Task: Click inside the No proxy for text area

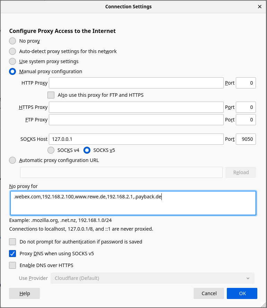Action: click(133, 203)
